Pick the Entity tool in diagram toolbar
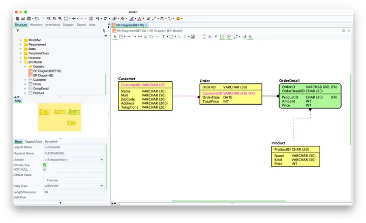The width and height of the screenshot is (366, 223). (120, 37)
